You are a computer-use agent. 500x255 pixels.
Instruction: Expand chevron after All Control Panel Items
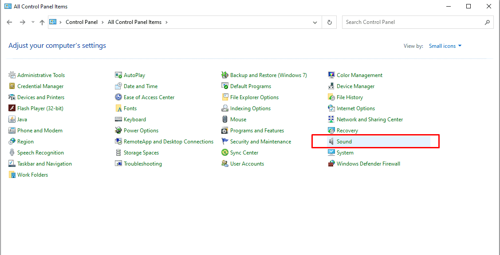(x=166, y=22)
